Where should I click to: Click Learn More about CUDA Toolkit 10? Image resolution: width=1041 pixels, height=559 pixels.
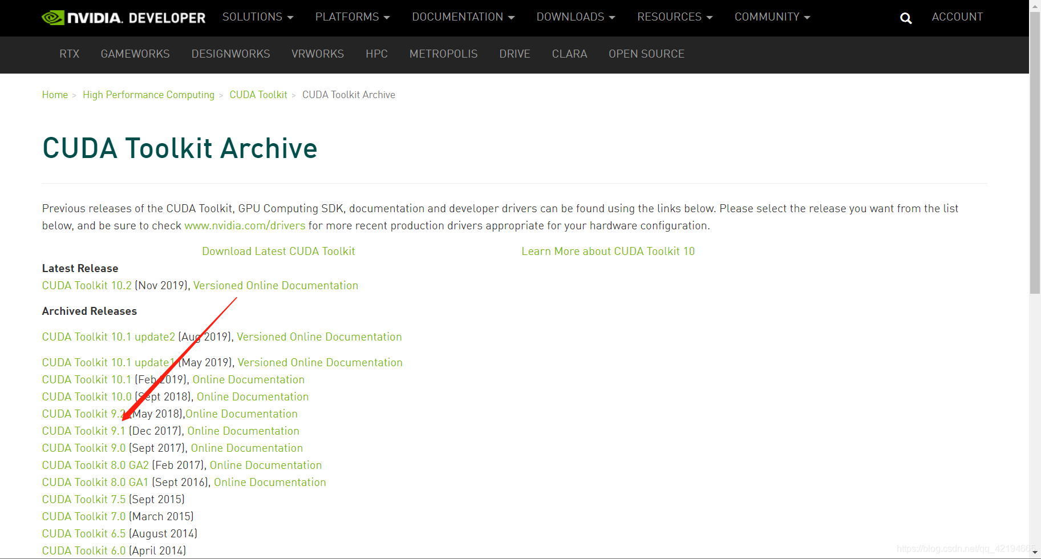608,251
